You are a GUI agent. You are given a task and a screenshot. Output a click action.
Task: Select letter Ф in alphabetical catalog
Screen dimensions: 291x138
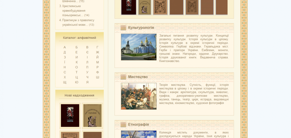click(98, 72)
